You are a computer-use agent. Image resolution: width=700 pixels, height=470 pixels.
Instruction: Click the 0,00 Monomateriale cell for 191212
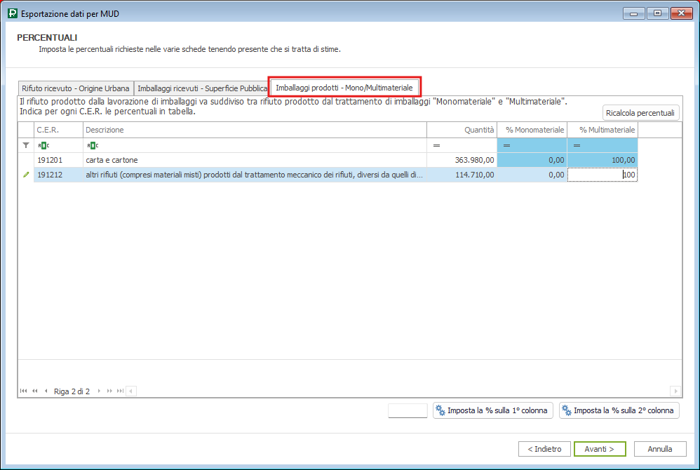click(x=532, y=175)
